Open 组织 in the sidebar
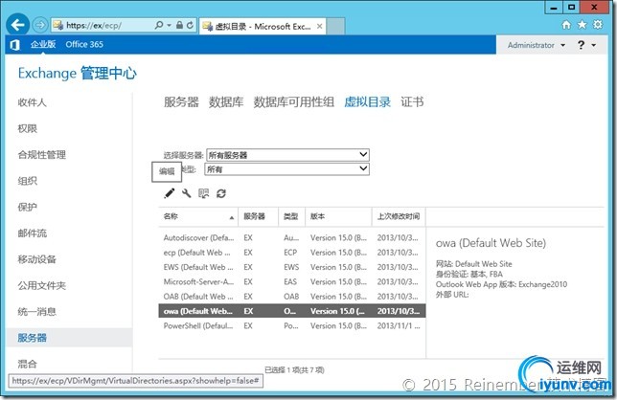 pos(27,181)
